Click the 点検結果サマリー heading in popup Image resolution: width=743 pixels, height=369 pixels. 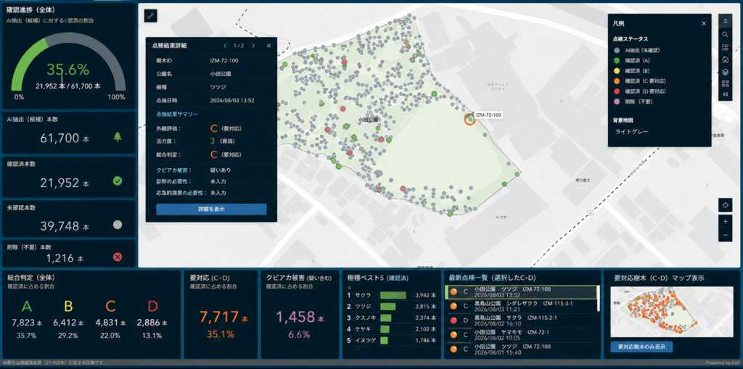pyautogui.click(x=177, y=114)
